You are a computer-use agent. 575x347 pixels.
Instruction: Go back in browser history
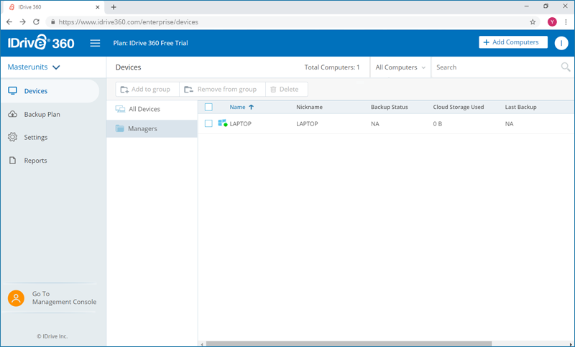point(9,22)
